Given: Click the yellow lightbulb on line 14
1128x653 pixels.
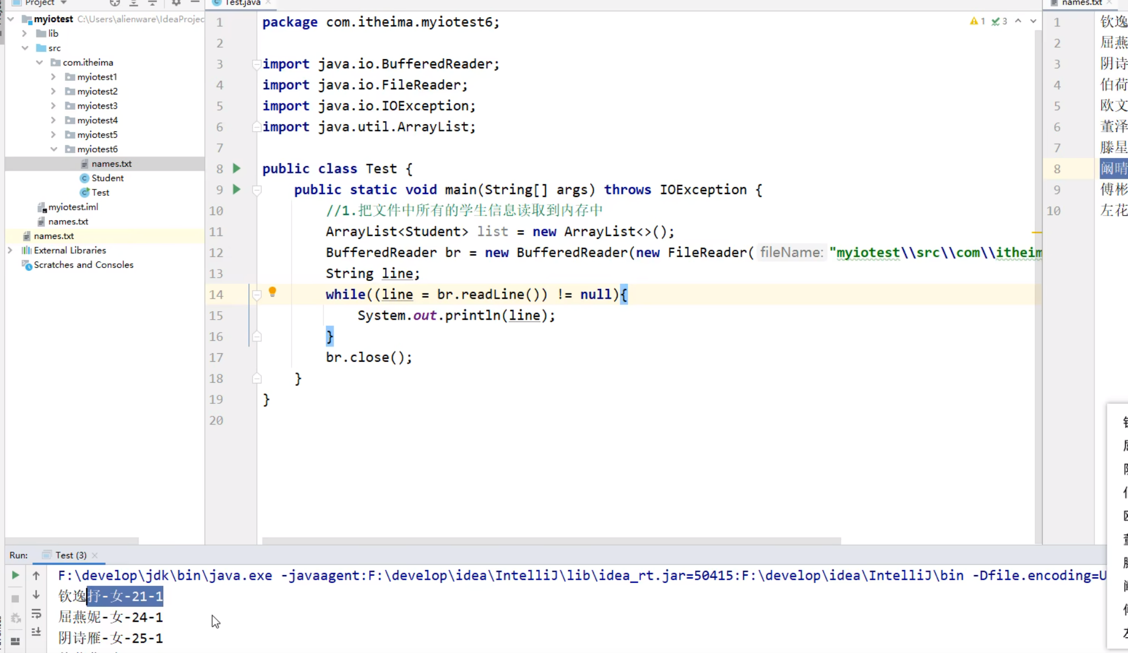Looking at the screenshot, I should 272,292.
